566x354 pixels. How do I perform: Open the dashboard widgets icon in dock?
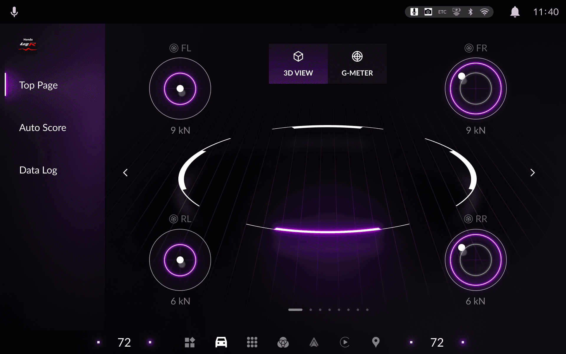click(190, 342)
